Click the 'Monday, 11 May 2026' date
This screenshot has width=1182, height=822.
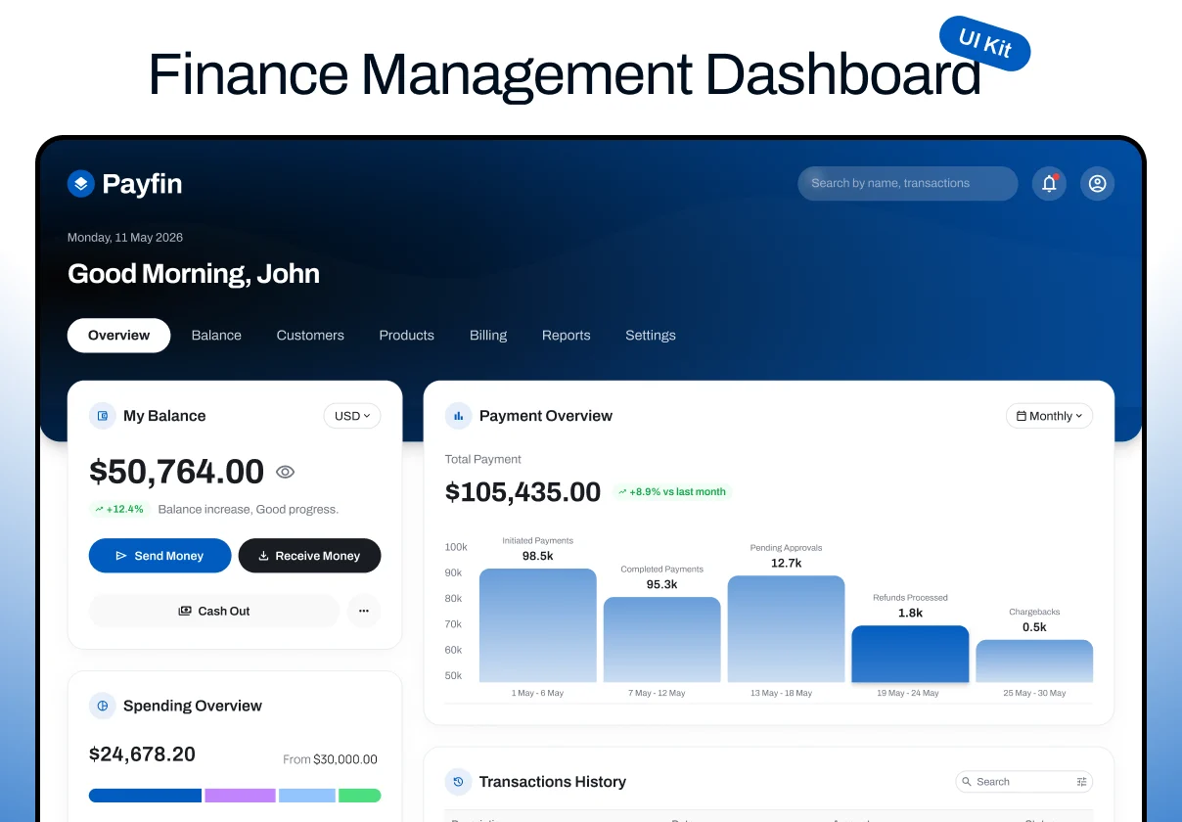125,238
